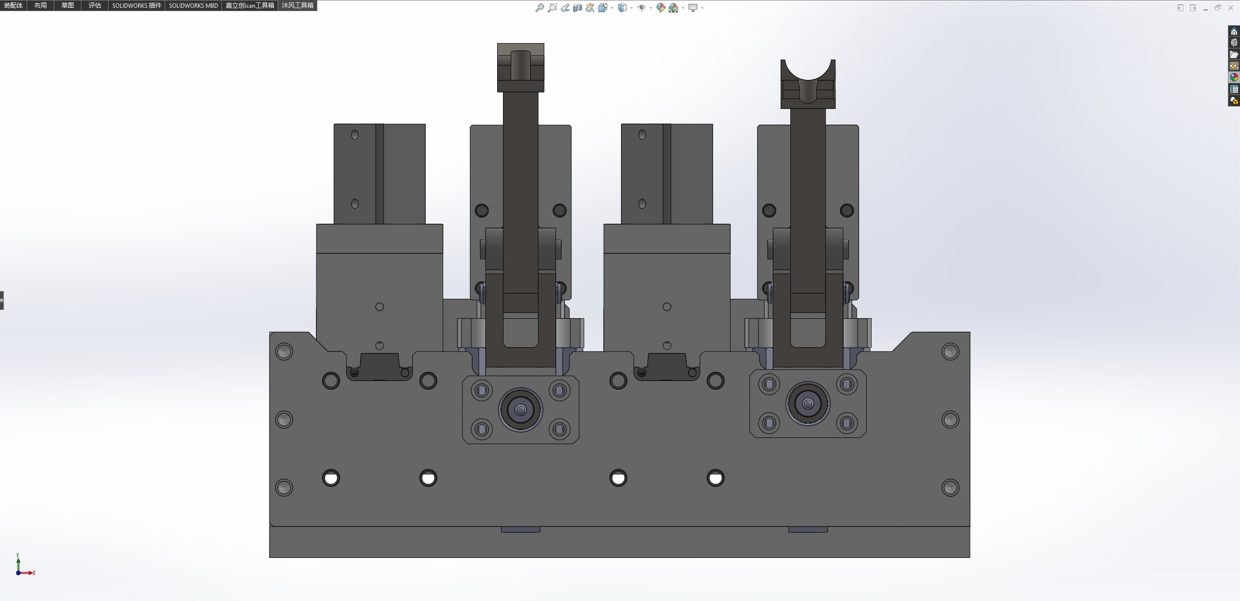This screenshot has width=1240, height=601.
Task: Open the SOLIDWORKS Resources home pane
Action: coord(1234,31)
